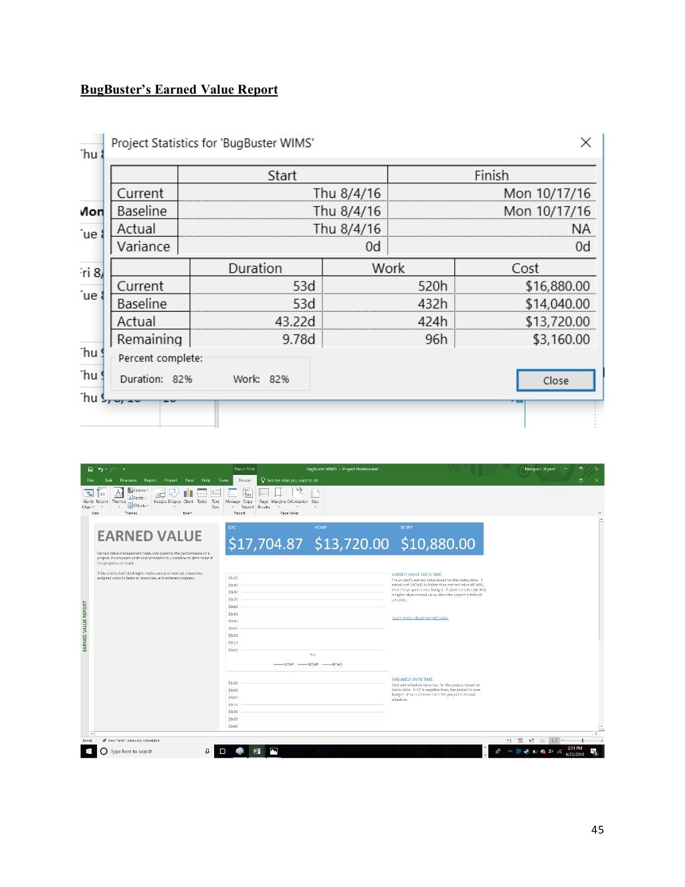
Task: Open the Manage report dropdown
Action: pos(232,497)
